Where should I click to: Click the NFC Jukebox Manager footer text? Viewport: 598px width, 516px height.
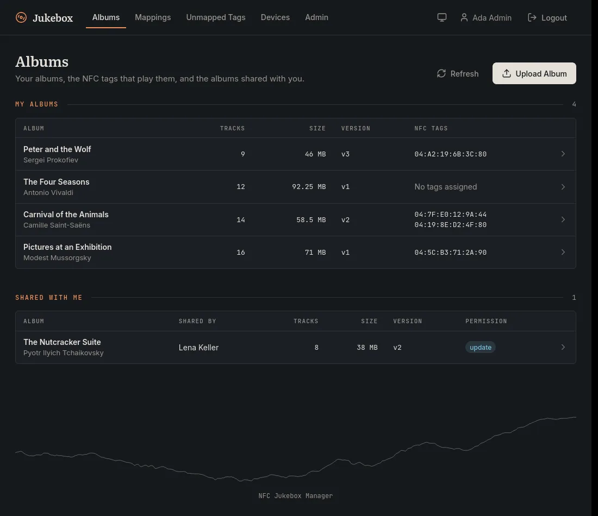pos(296,496)
